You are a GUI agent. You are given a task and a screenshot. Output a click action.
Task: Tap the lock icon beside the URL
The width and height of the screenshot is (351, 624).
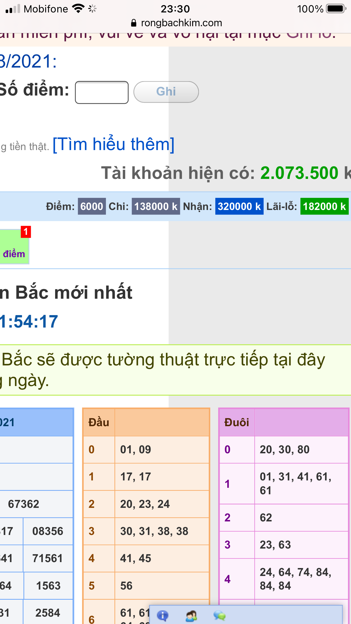point(134,23)
